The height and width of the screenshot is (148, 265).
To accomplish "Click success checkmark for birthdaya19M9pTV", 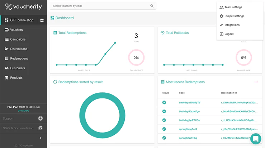I will pos(164,102).
